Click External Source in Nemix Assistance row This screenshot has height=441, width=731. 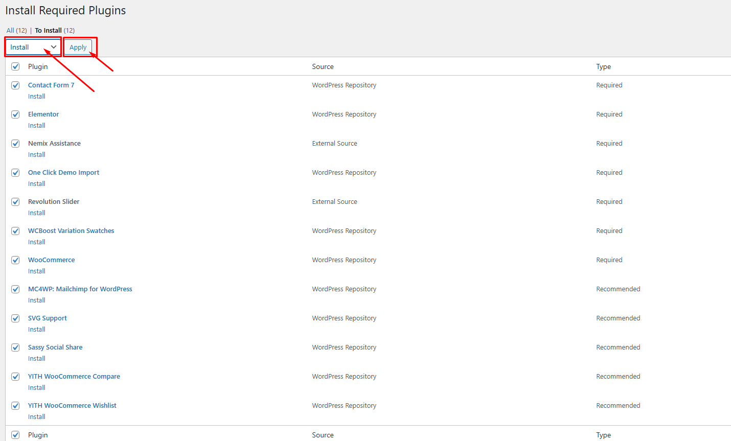coord(335,144)
